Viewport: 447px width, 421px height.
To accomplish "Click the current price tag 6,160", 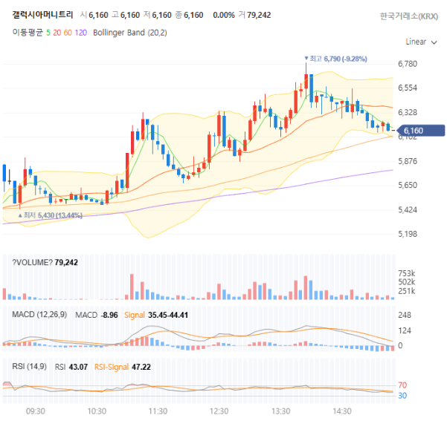I will pyautogui.click(x=420, y=131).
